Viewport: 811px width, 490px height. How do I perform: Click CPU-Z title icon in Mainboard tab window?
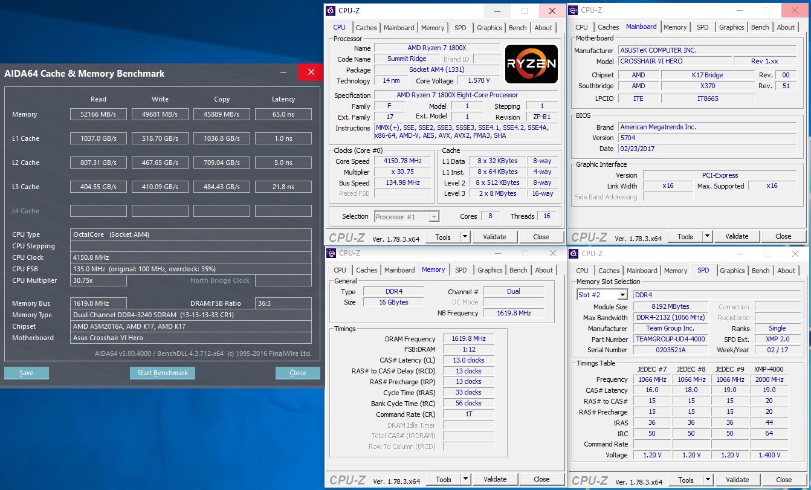pos(573,10)
